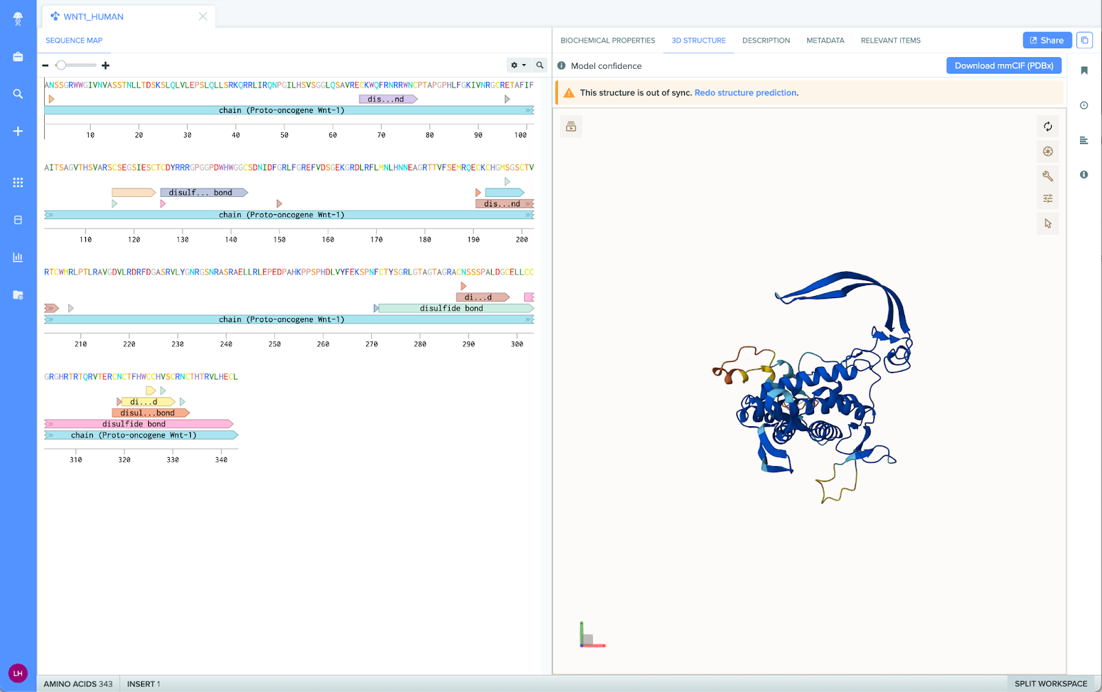Open viewer display settings via the sliders icon

pos(1048,198)
